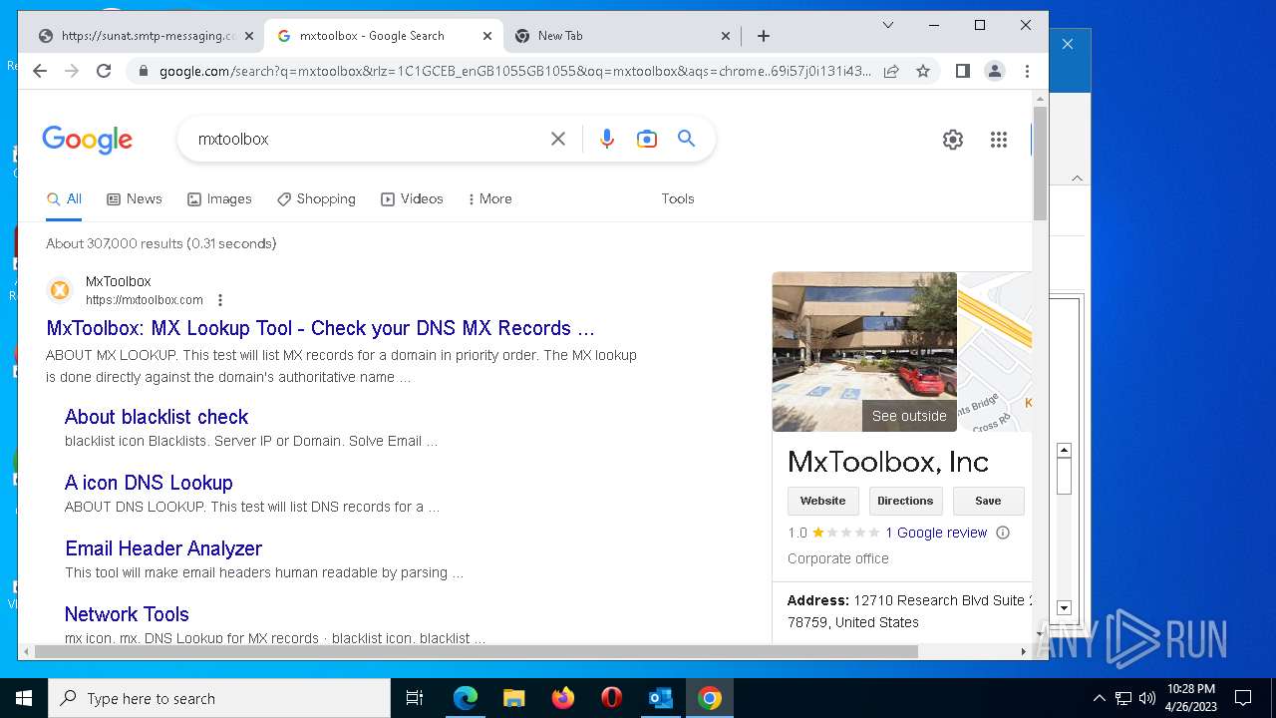Open the Google apps grid

(x=999, y=140)
